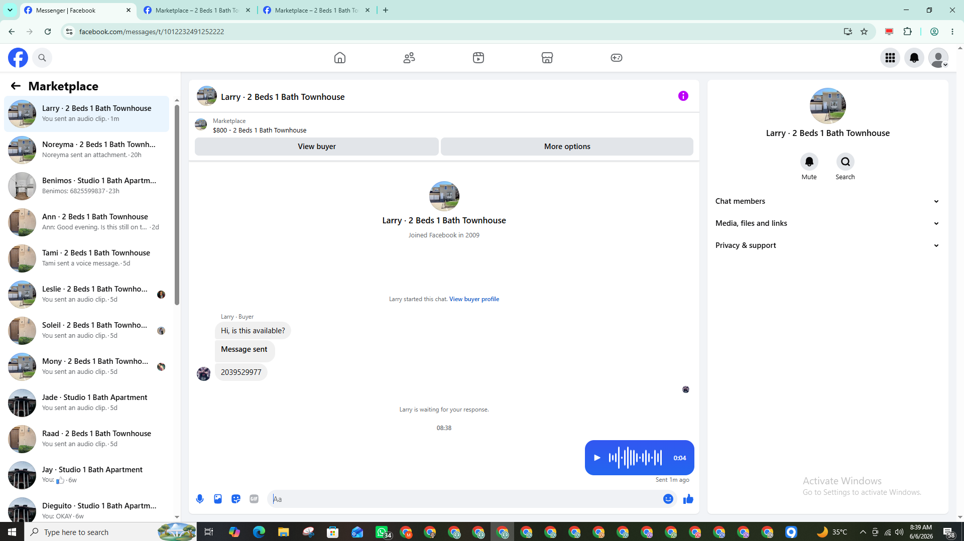Attach a file with the photo icon
This screenshot has height=541, width=964.
tap(218, 499)
